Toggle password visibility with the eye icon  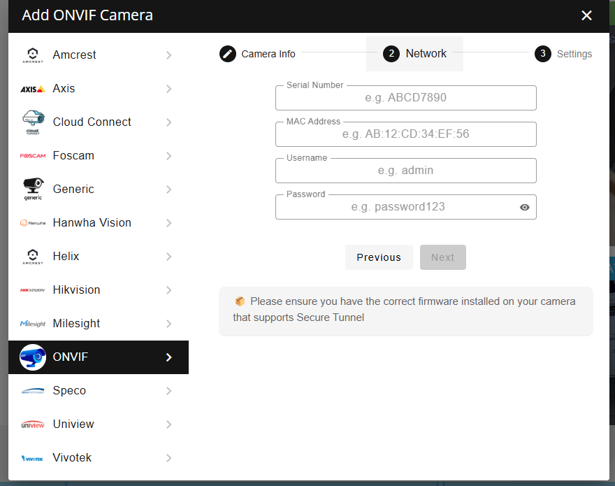point(524,207)
